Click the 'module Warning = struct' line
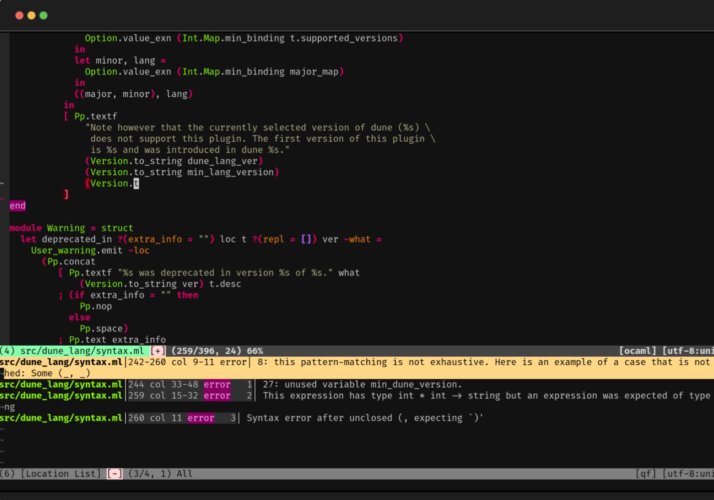The width and height of the screenshot is (714, 500). [71, 228]
